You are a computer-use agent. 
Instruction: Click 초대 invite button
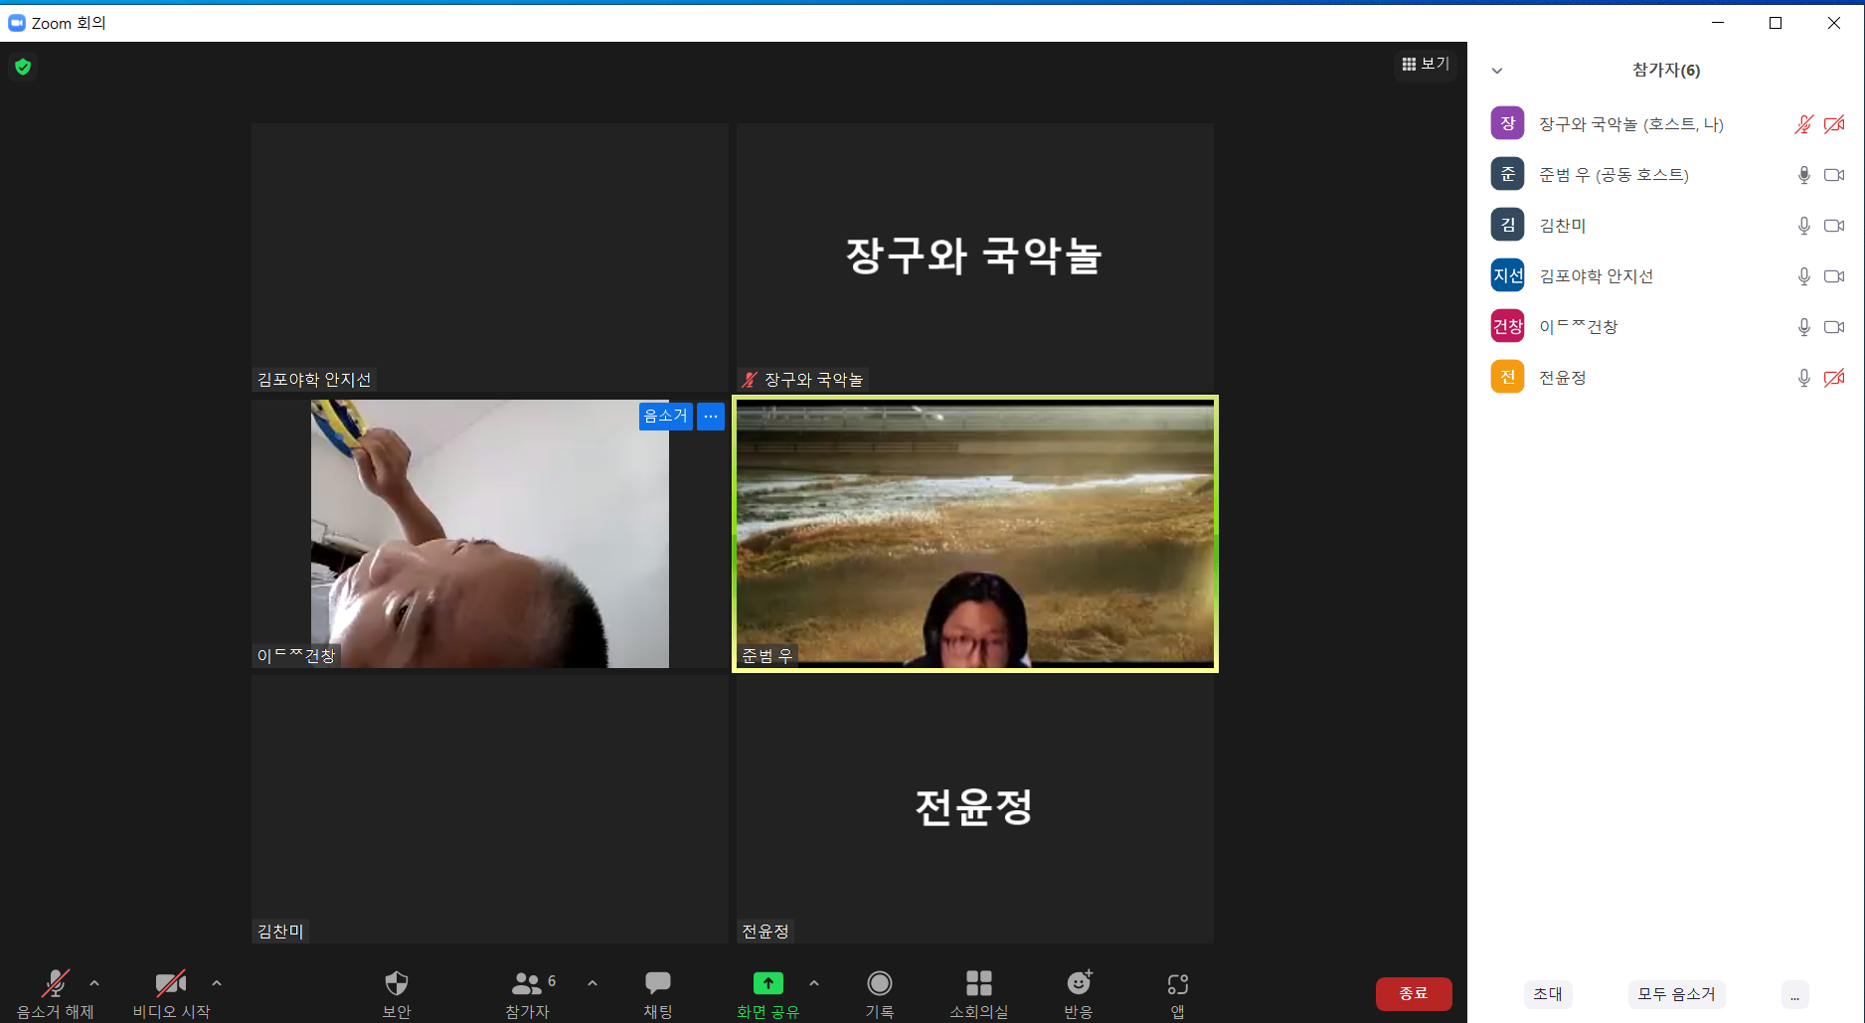click(x=1548, y=994)
